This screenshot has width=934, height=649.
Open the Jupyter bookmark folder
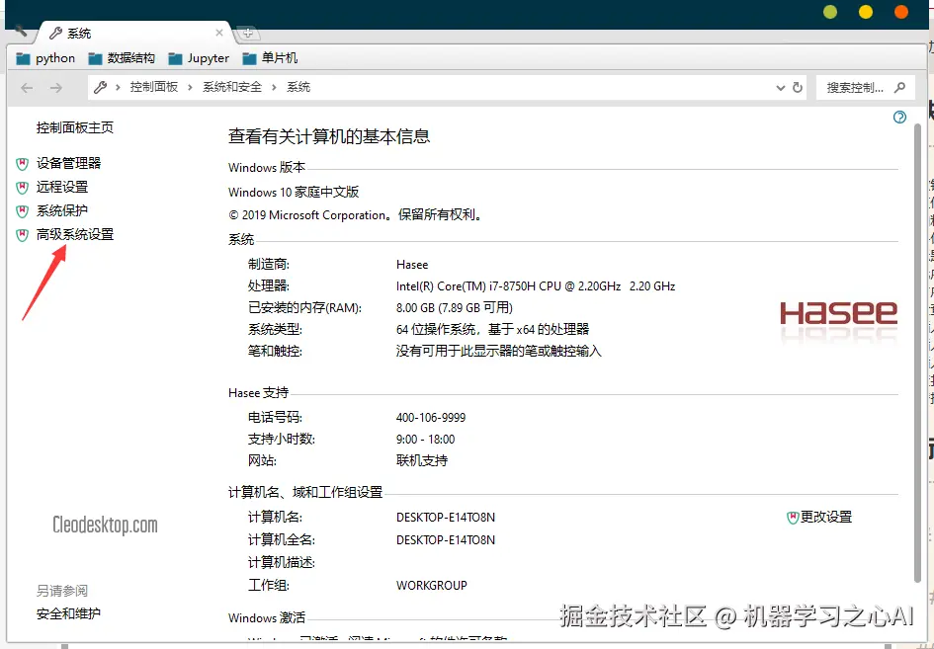pos(199,58)
